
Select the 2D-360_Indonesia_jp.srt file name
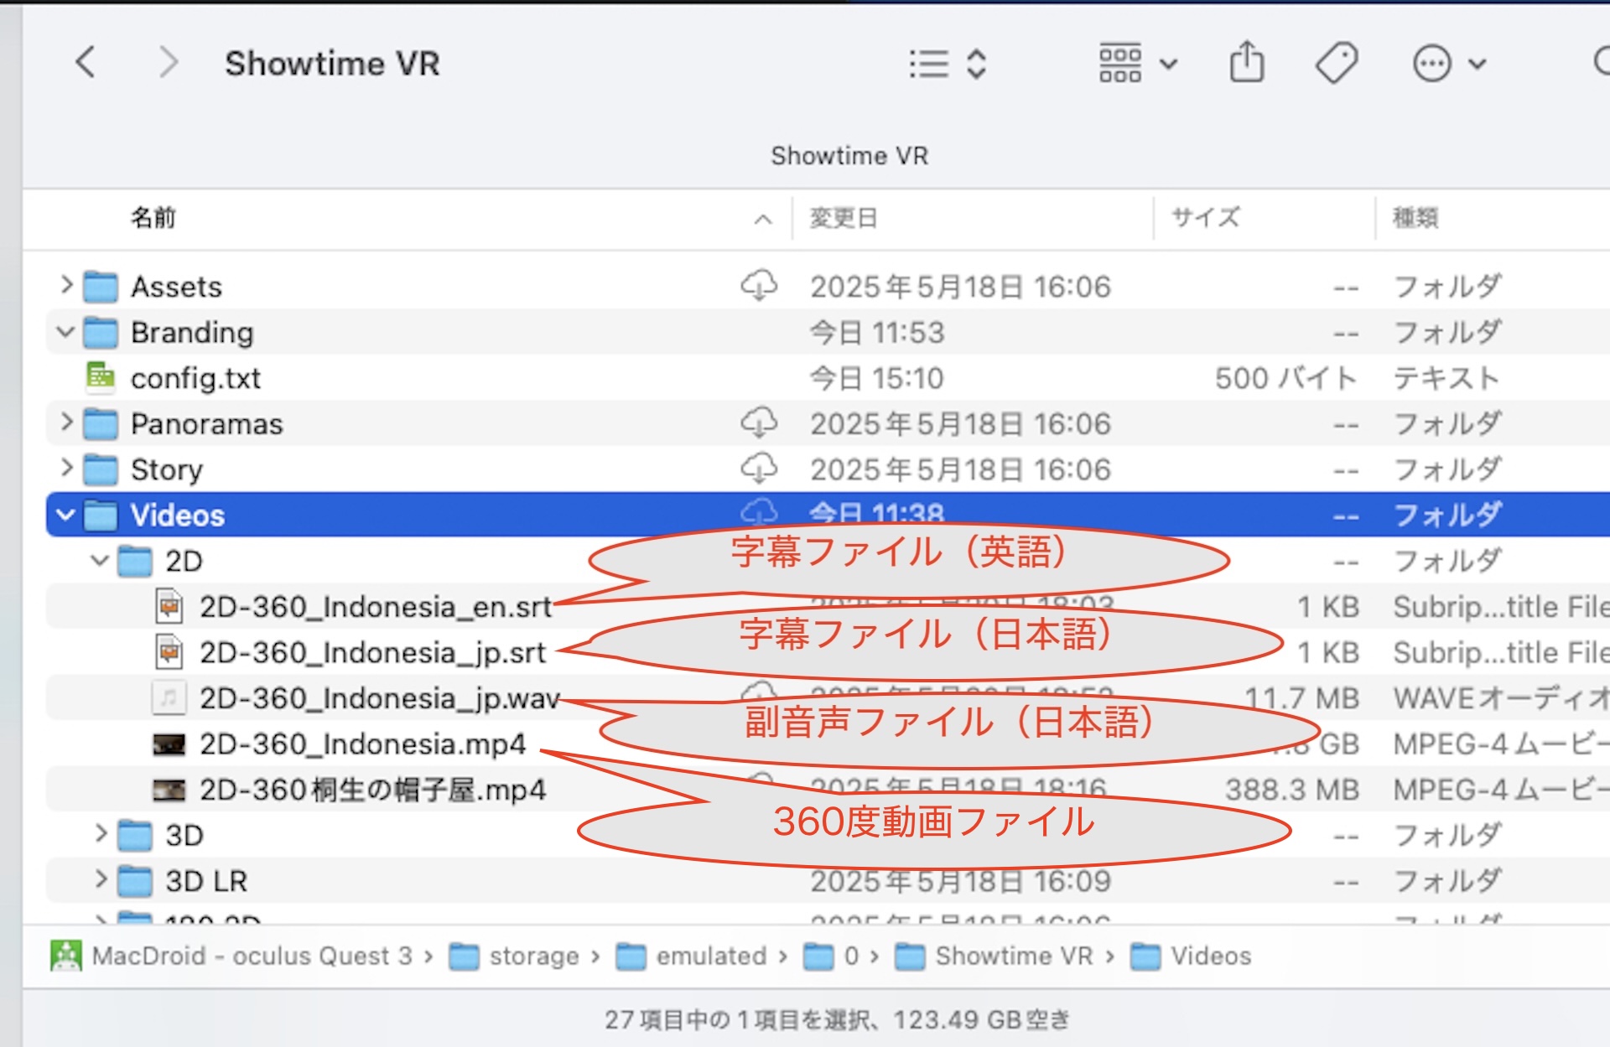tap(372, 652)
